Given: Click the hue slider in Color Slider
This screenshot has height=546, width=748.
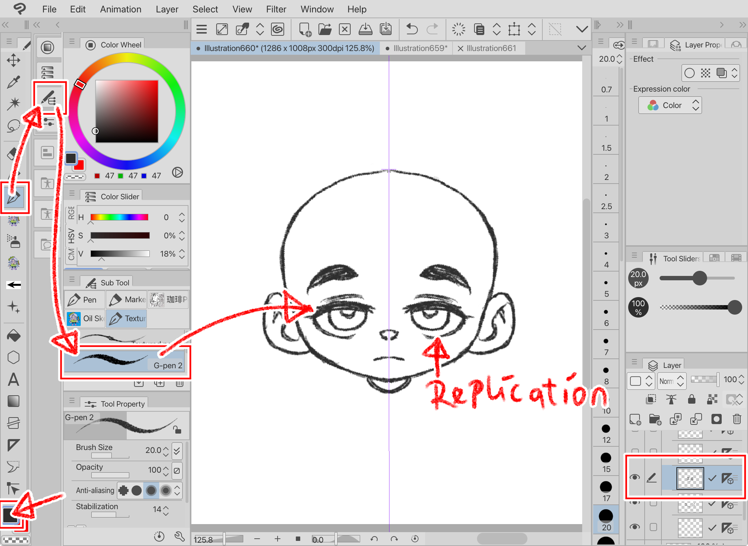Looking at the screenshot, I should [119, 218].
